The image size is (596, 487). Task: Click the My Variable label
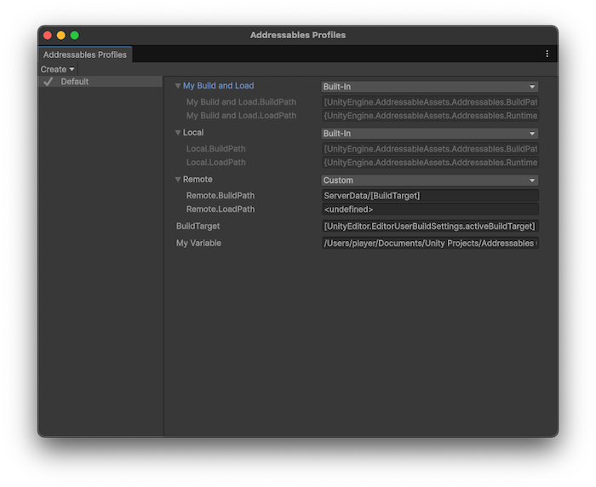198,243
